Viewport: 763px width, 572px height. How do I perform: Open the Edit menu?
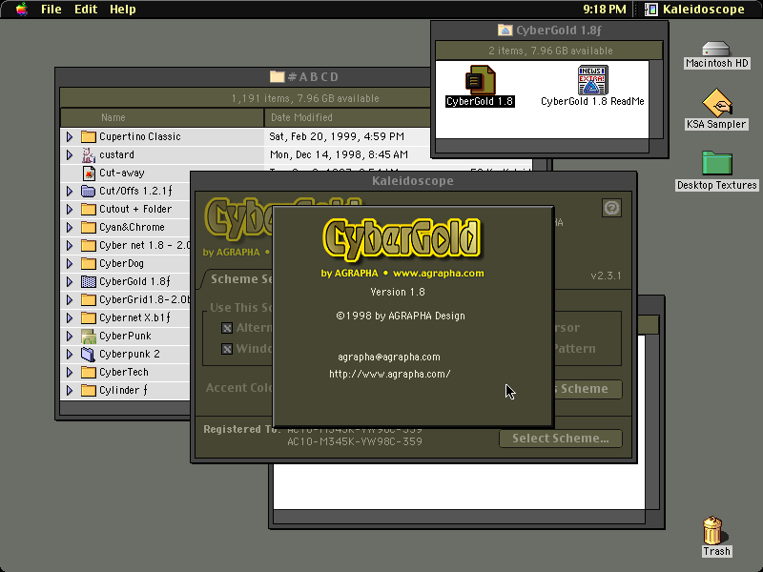tap(86, 10)
